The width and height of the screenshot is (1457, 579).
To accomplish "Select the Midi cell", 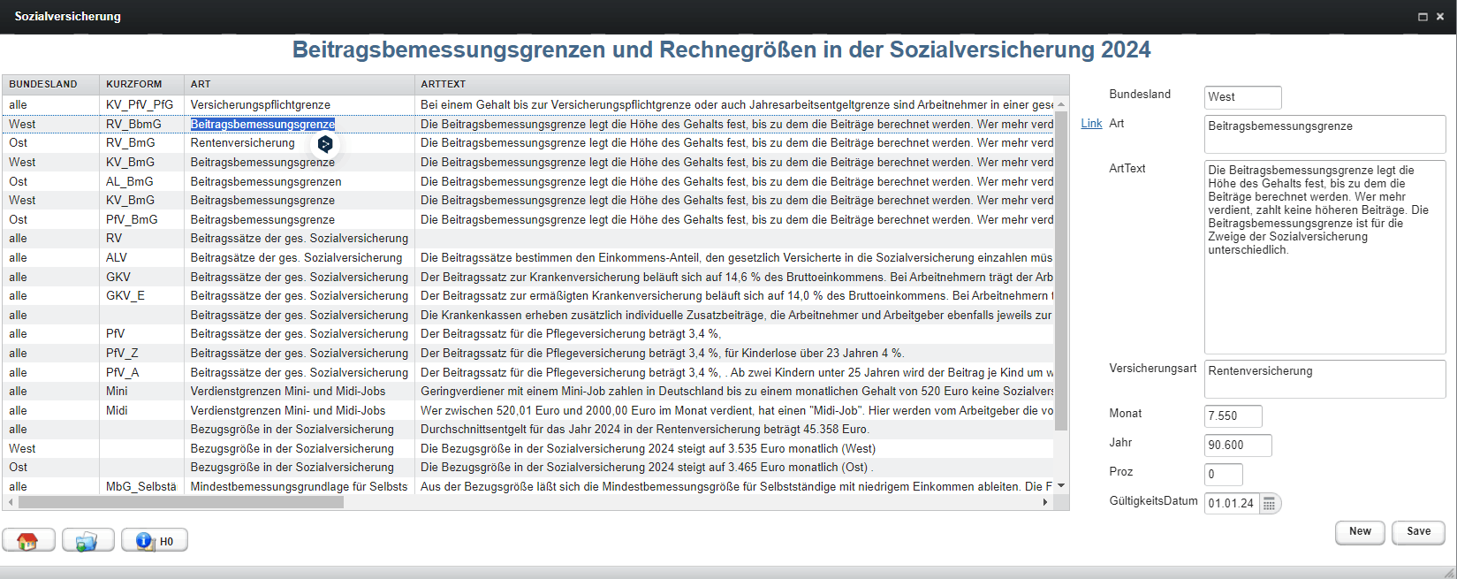I will pos(141,411).
